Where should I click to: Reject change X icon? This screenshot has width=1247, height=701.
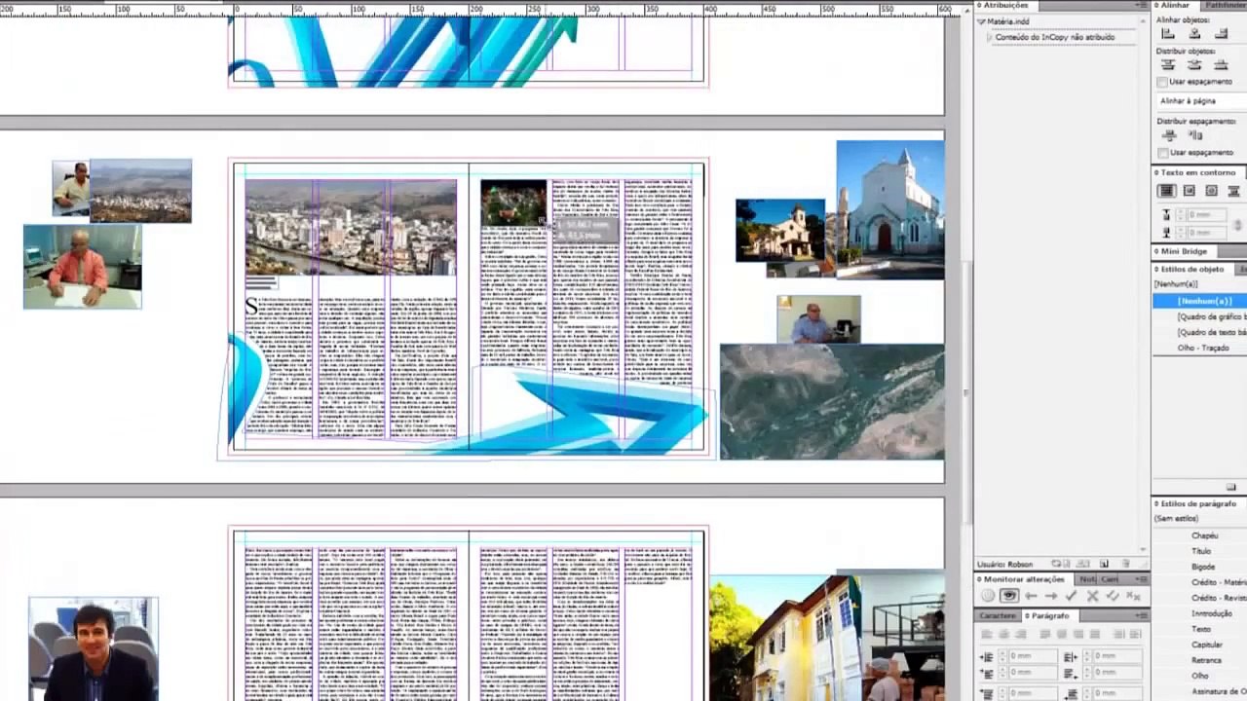click(x=1092, y=596)
